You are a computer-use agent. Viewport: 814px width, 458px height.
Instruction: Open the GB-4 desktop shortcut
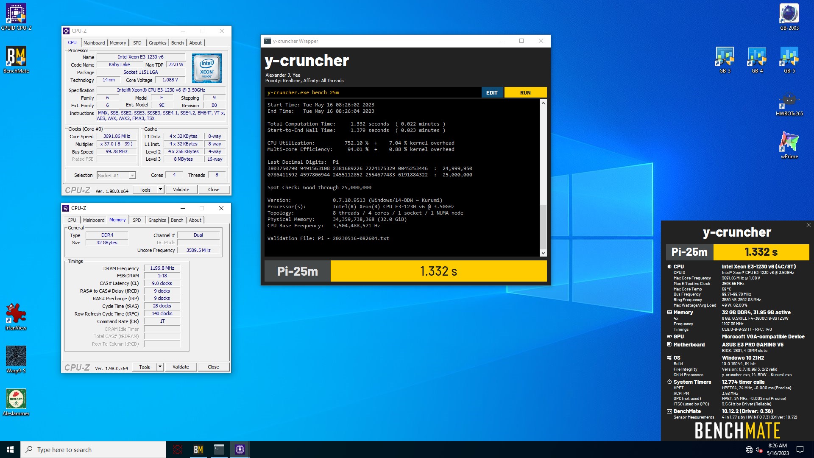click(x=757, y=60)
